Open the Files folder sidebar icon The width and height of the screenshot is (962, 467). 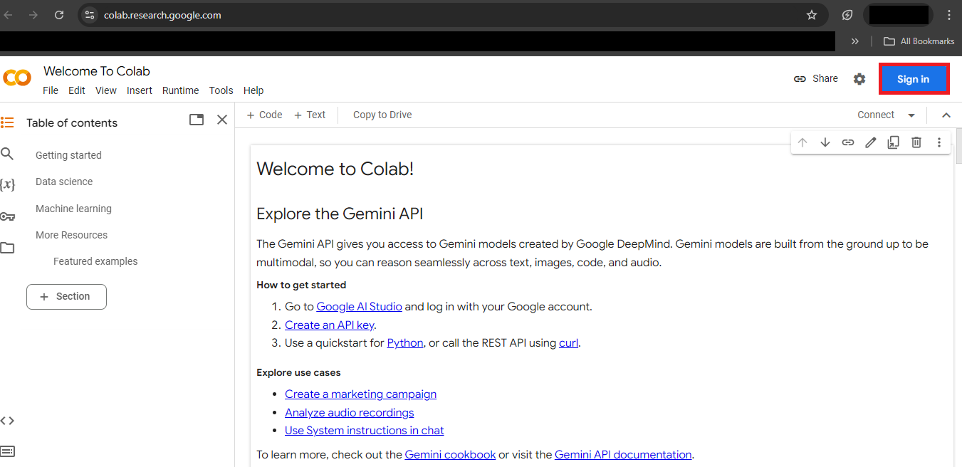pyautogui.click(x=7, y=248)
